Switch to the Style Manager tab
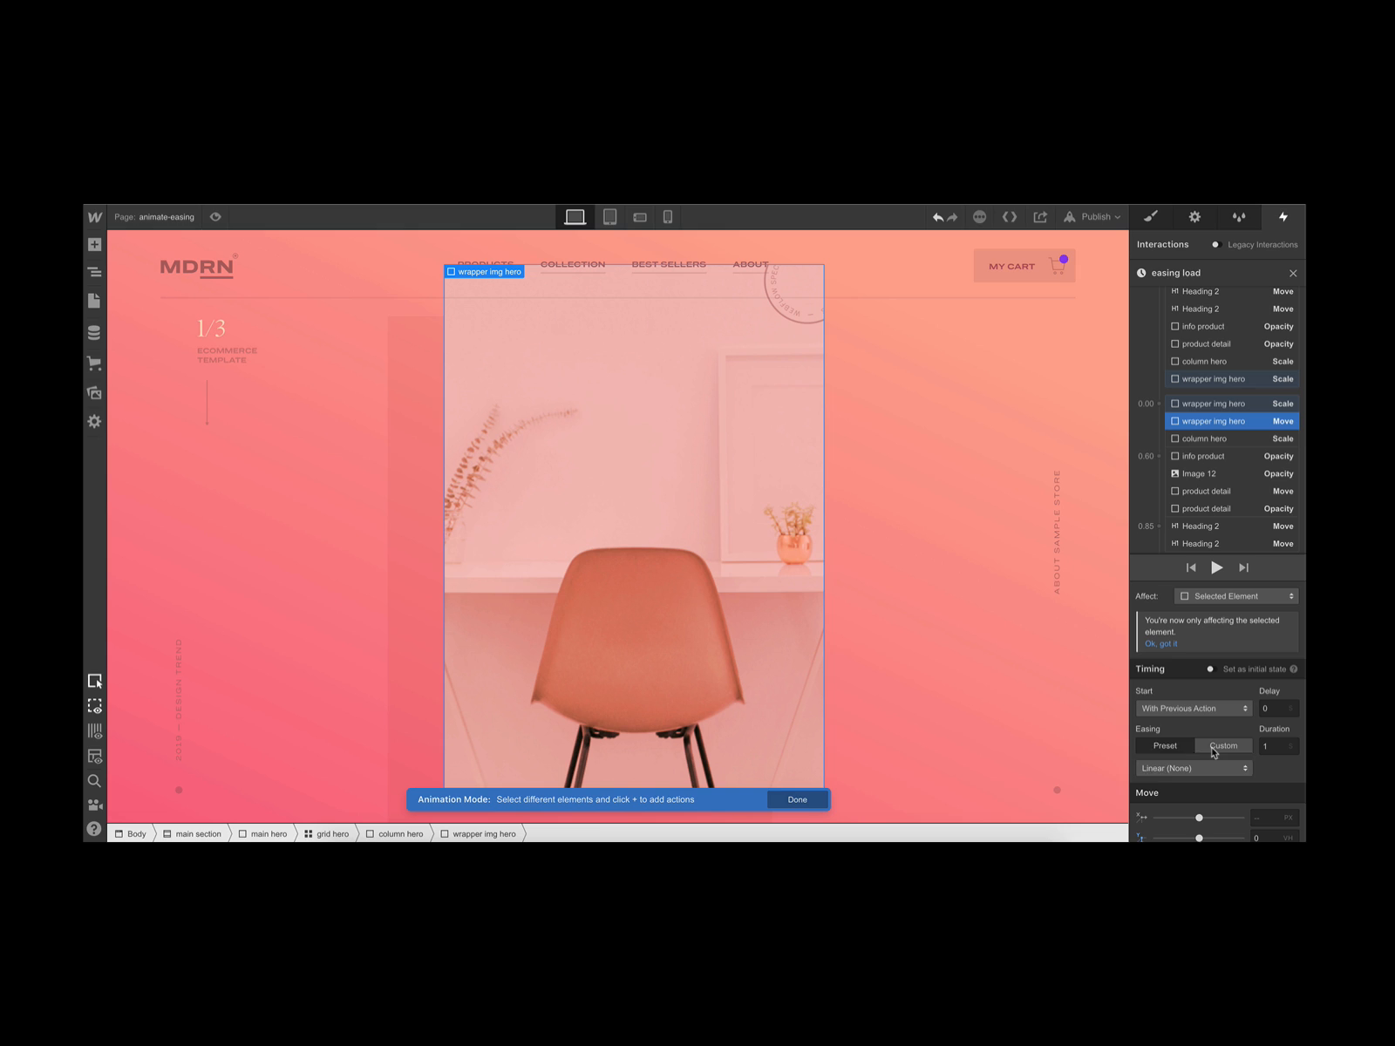 coord(1239,217)
